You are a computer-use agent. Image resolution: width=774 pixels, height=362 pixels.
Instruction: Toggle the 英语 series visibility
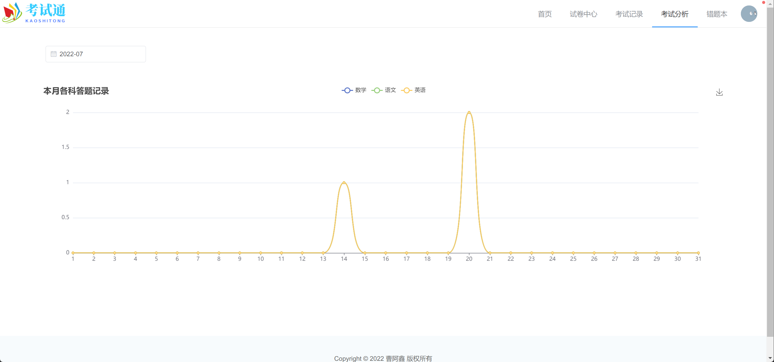click(x=413, y=90)
